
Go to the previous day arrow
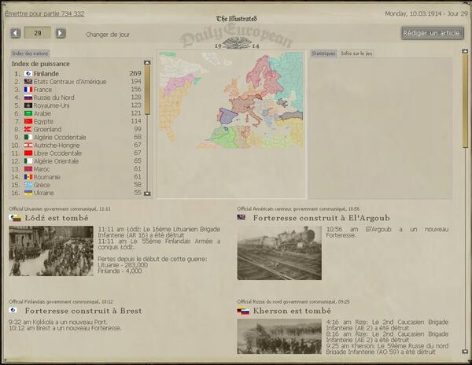point(16,33)
